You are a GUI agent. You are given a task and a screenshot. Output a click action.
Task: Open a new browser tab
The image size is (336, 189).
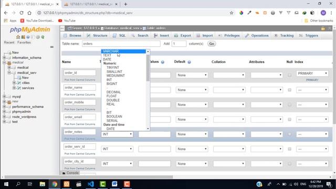125,4
